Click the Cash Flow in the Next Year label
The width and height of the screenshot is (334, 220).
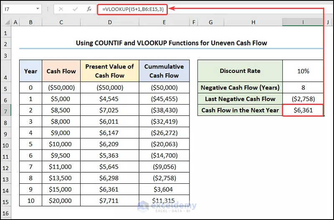[240, 110]
